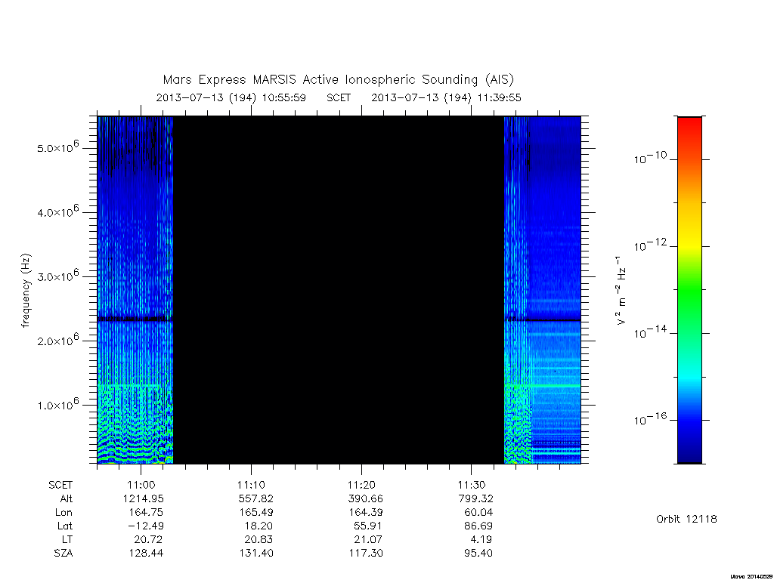The image size is (774, 580).
Task: Click the frequency (Hz) axis title
Action: coord(26,291)
